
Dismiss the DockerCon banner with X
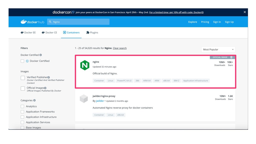pos(244,12)
